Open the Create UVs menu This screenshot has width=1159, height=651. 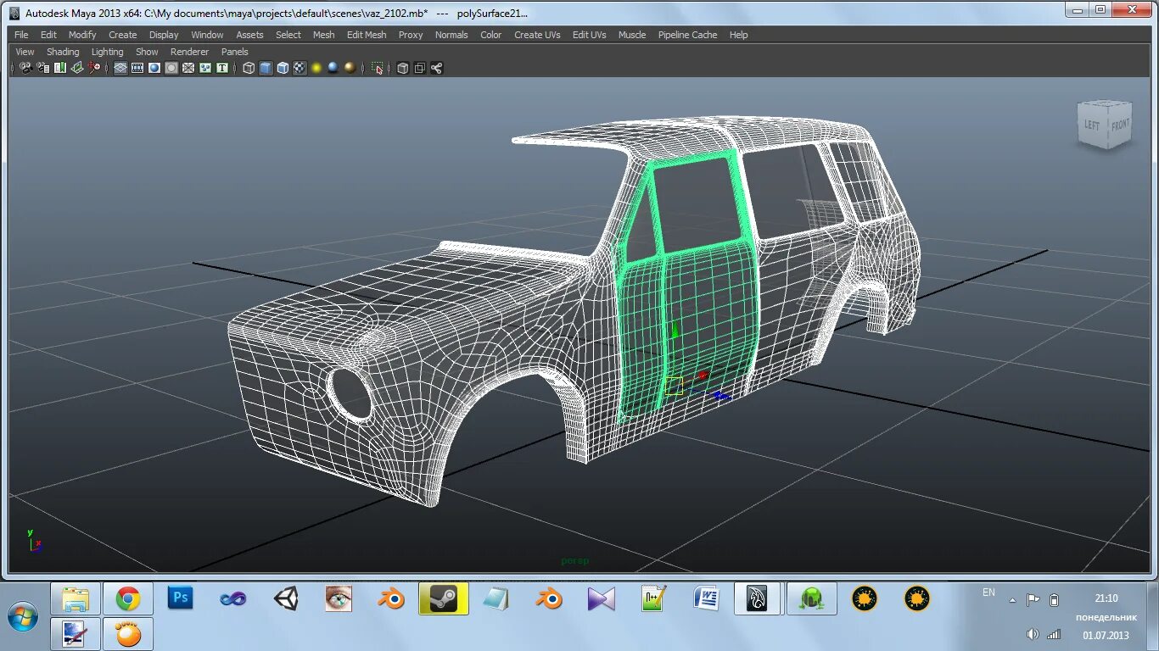tap(536, 35)
